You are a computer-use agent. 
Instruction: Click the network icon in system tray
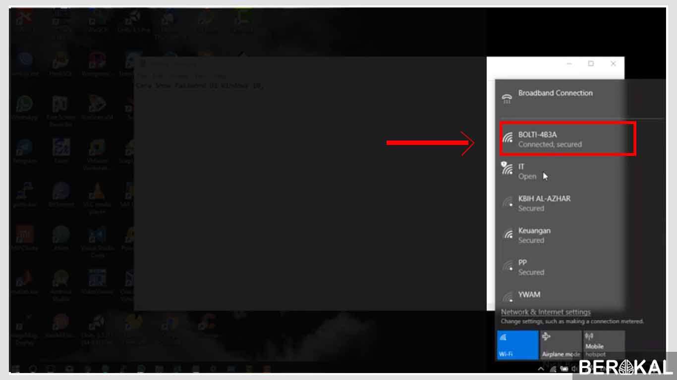click(554, 369)
